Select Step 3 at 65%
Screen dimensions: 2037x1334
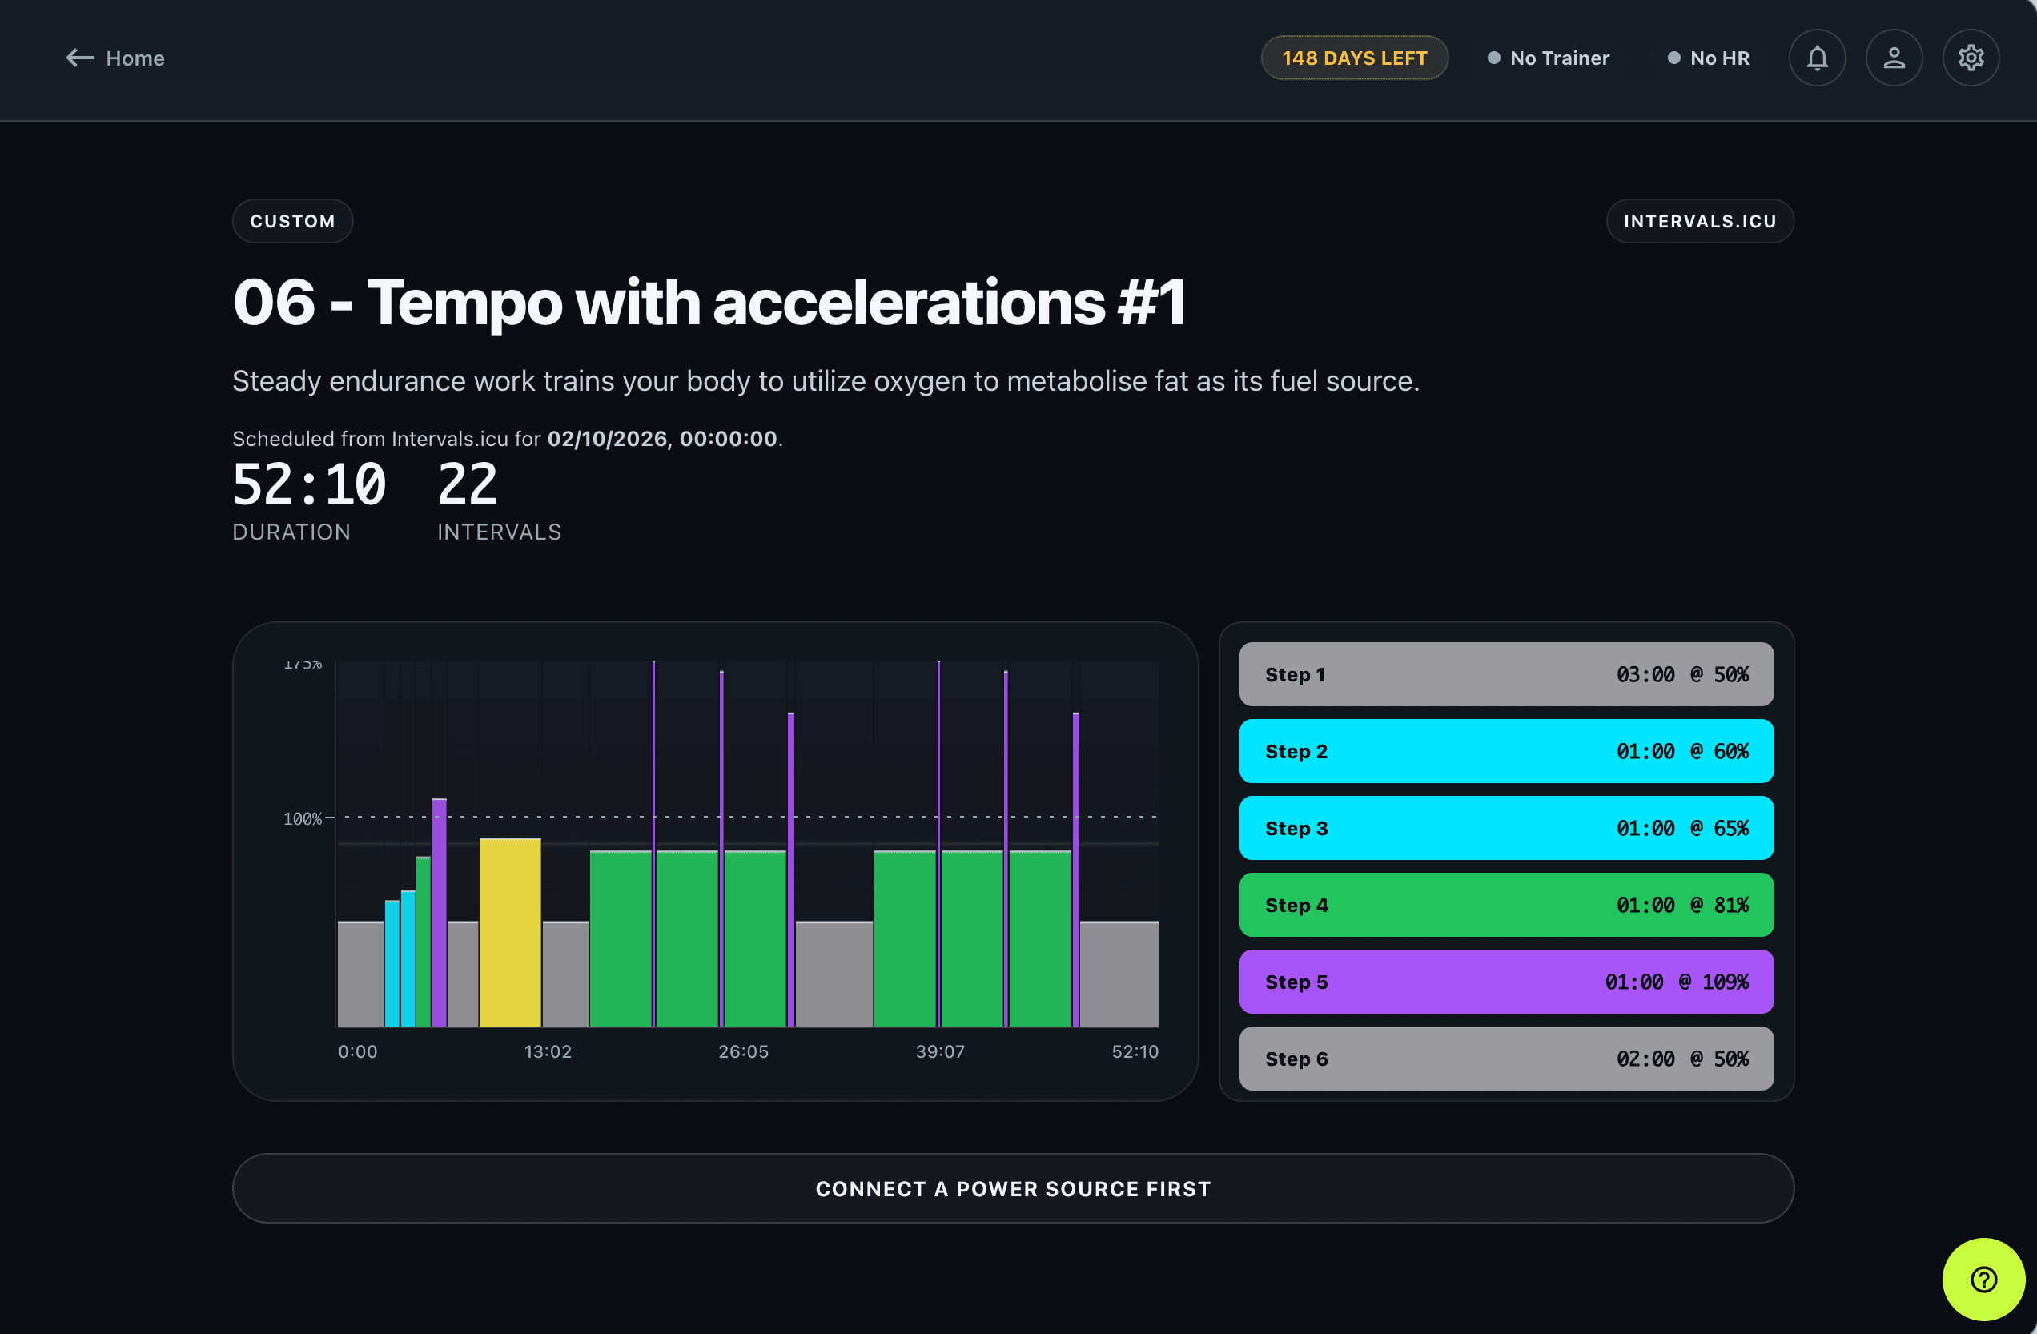1506,828
